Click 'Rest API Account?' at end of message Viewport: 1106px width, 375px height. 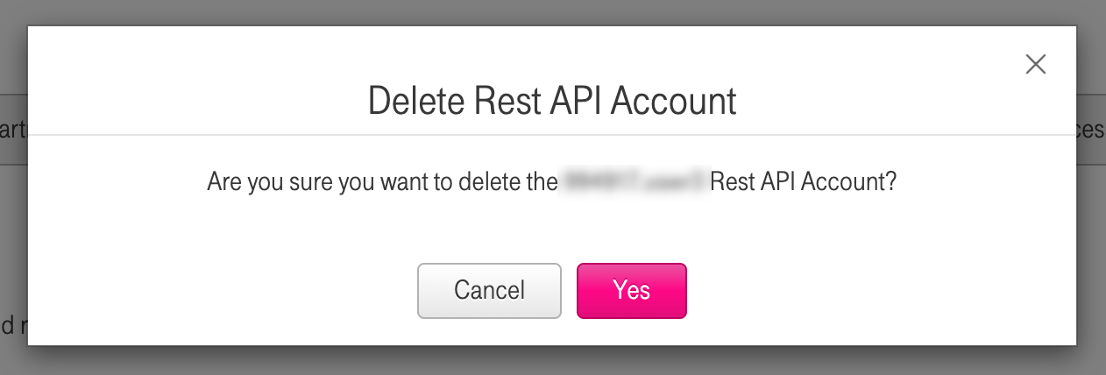click(803, 182)
